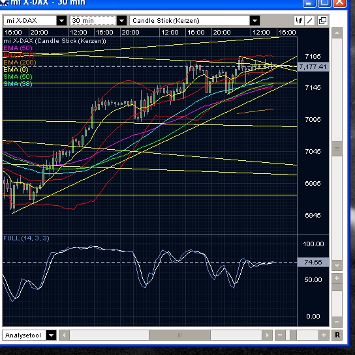Minimize the mi X-DAX chart window
This screenshot has width=355, height=355.
(309, 3)
